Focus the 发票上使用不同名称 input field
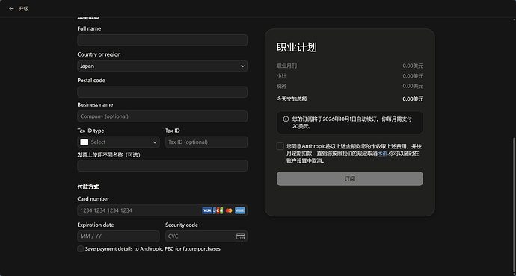 pyautogui.click(x=162, y=166)
